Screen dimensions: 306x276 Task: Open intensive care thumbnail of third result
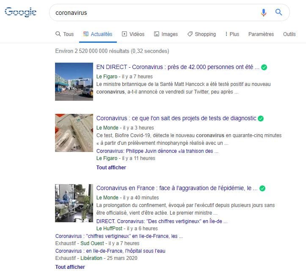click(x=74, y=203)
